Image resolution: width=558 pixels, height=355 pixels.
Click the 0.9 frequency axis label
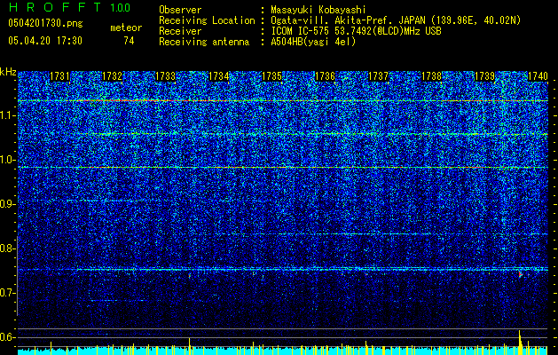click(7, 204)
